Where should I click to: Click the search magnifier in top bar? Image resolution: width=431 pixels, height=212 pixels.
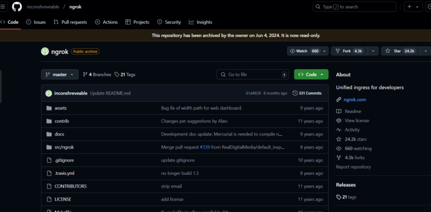[x=318, y=7]
